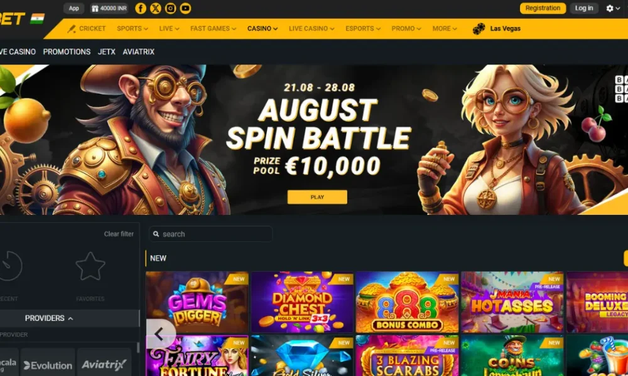Viewport: 628px width, 376px height.
Task: Open the More dropdown menu
Action: point(445,29)
